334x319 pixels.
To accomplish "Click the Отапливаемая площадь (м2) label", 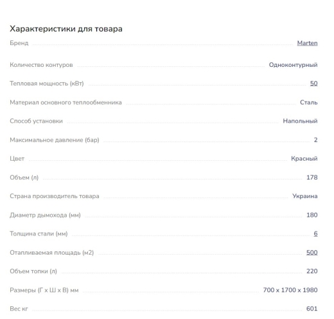I will click(52, 253).
